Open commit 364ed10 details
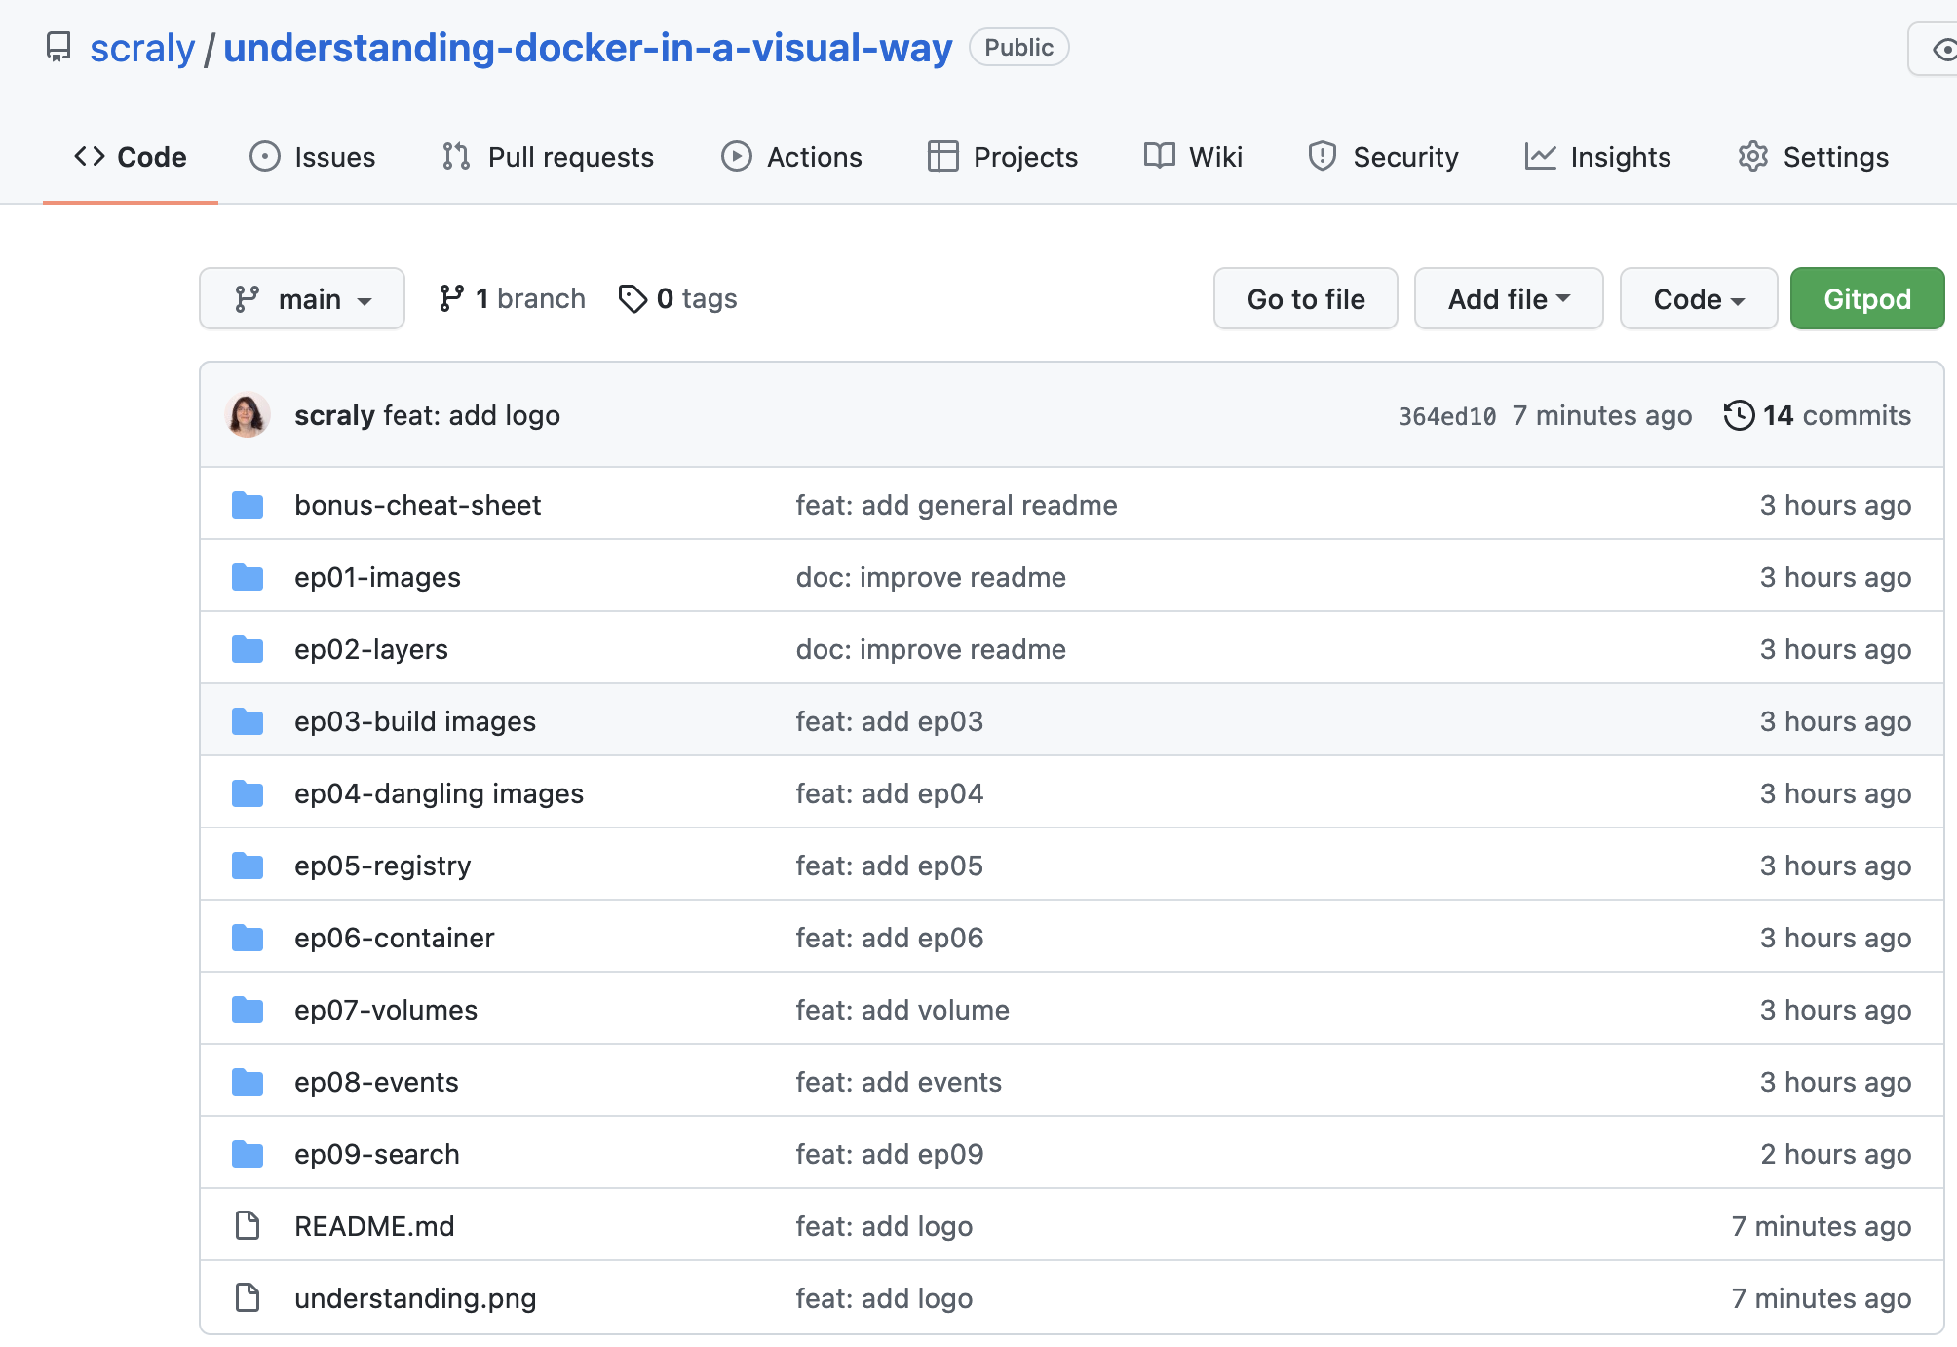Screen dimensions: 1957x1347 [1446, 415]
